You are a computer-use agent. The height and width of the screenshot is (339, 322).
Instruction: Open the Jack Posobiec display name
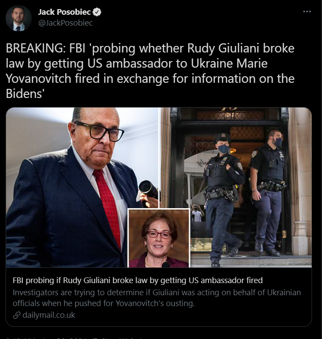tap(64, 12)
